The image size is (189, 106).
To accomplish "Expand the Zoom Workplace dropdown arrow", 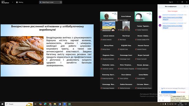I will pyautogui.click(x=13, y=2).
